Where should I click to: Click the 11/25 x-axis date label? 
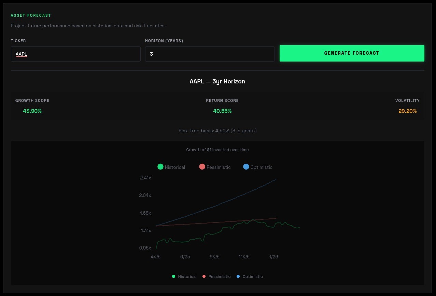pyautogui.click(x=244, y=257)
